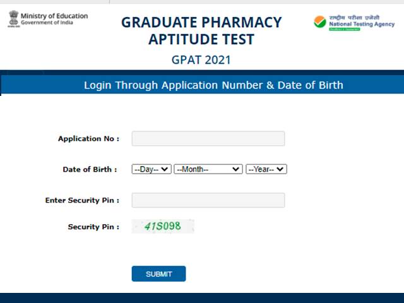
Task: Click the Government of India emblem
Action: (x=13, y=19)
